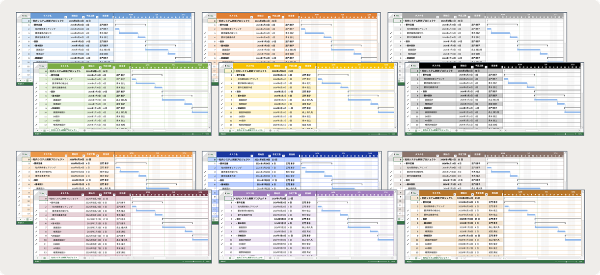Viewport: 600px width, 275px height.
Task: Select 画面詳細設計 cell in green window
Action: [x=66, y=112]
